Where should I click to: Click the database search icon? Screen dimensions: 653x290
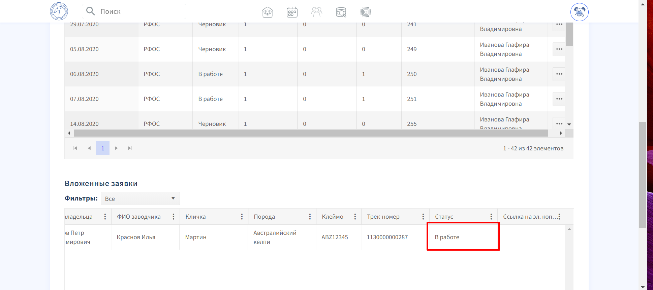[x=341, y=12]
